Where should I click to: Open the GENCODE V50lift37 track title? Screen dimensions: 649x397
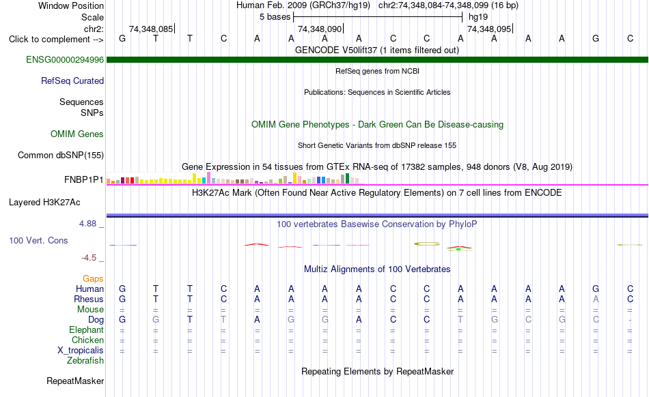377,50
